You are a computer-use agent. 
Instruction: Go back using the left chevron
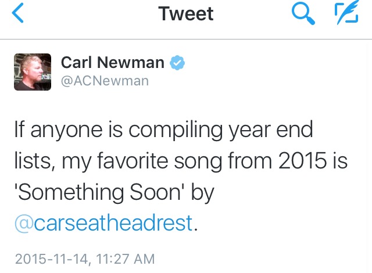click(x=19, y=14)
